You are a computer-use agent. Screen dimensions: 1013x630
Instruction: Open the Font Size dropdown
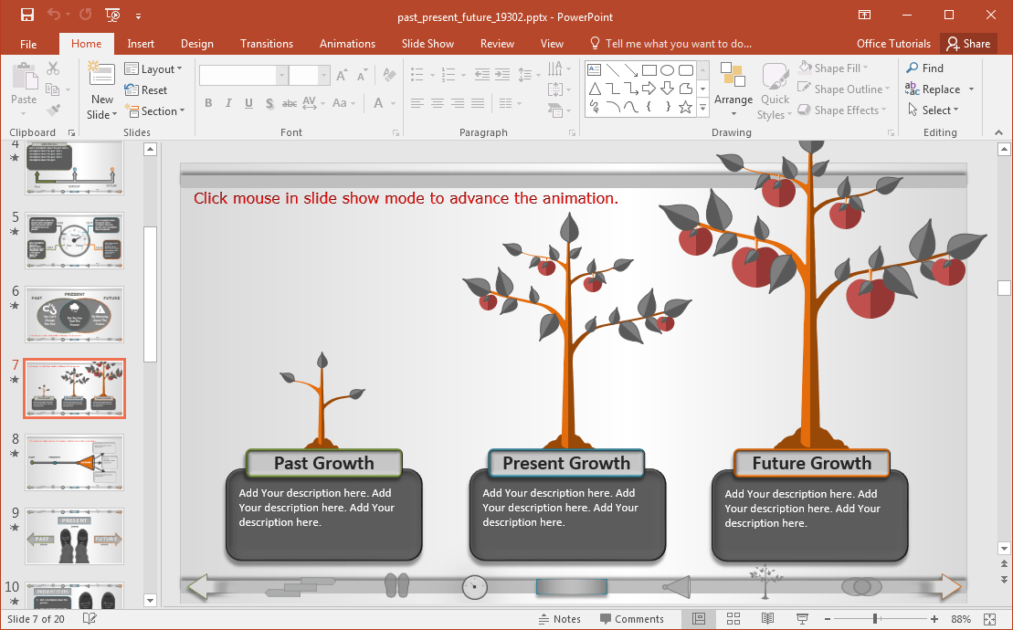tap(322, 74)
